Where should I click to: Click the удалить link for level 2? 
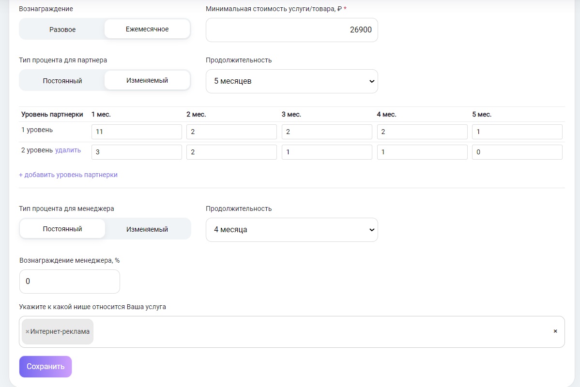tap(68, 150)
